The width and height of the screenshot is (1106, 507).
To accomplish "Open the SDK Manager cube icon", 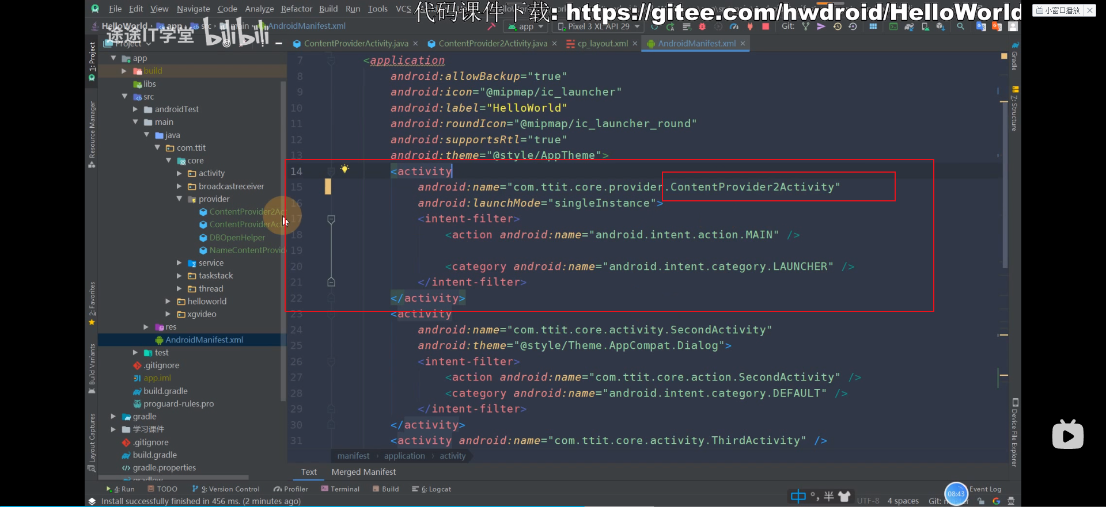I will (x=941, y=26).
